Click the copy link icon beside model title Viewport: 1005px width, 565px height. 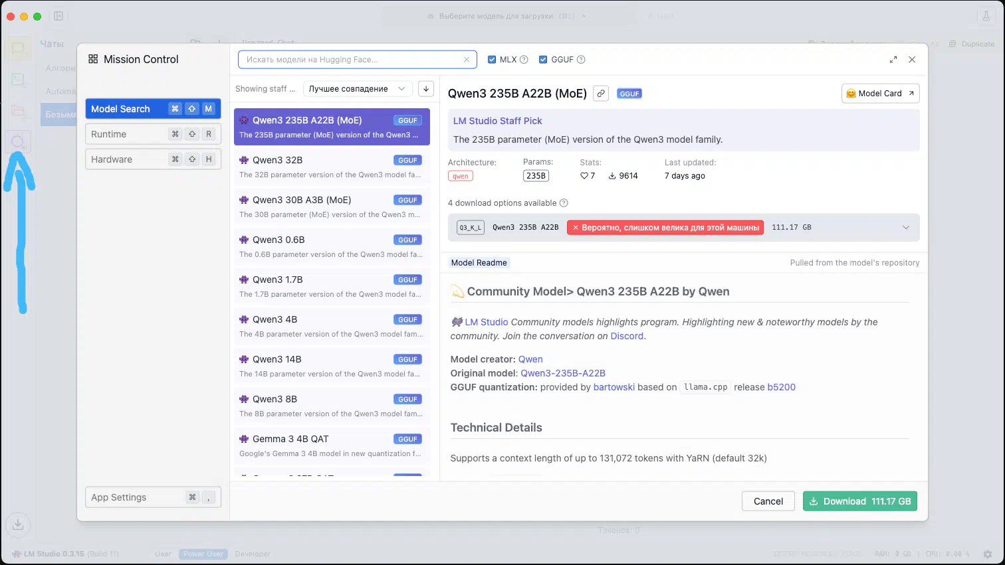pos(601,94)
